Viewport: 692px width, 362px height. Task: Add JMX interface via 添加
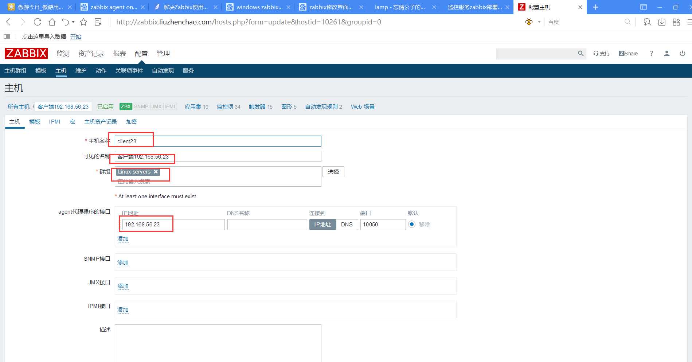[x=123, y=286]
